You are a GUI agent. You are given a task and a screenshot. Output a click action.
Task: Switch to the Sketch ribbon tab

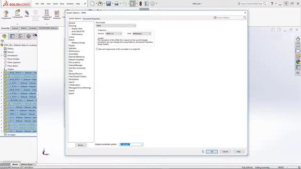tap(24, 28)
